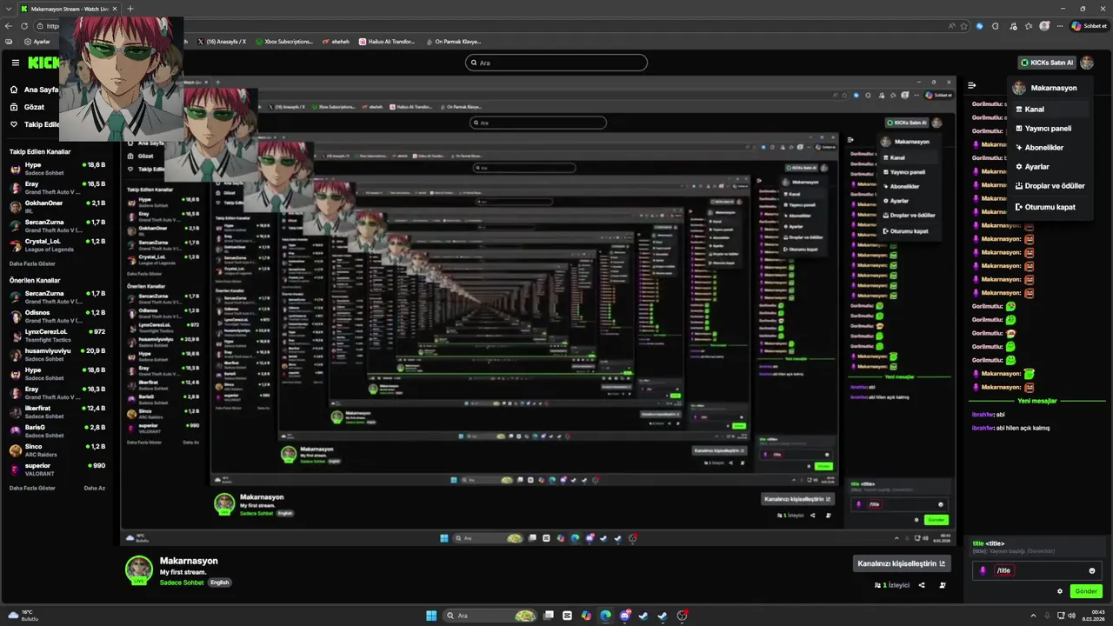Open Hailuo AI bookmark
Screen dimensions: 1113x626
388,42
